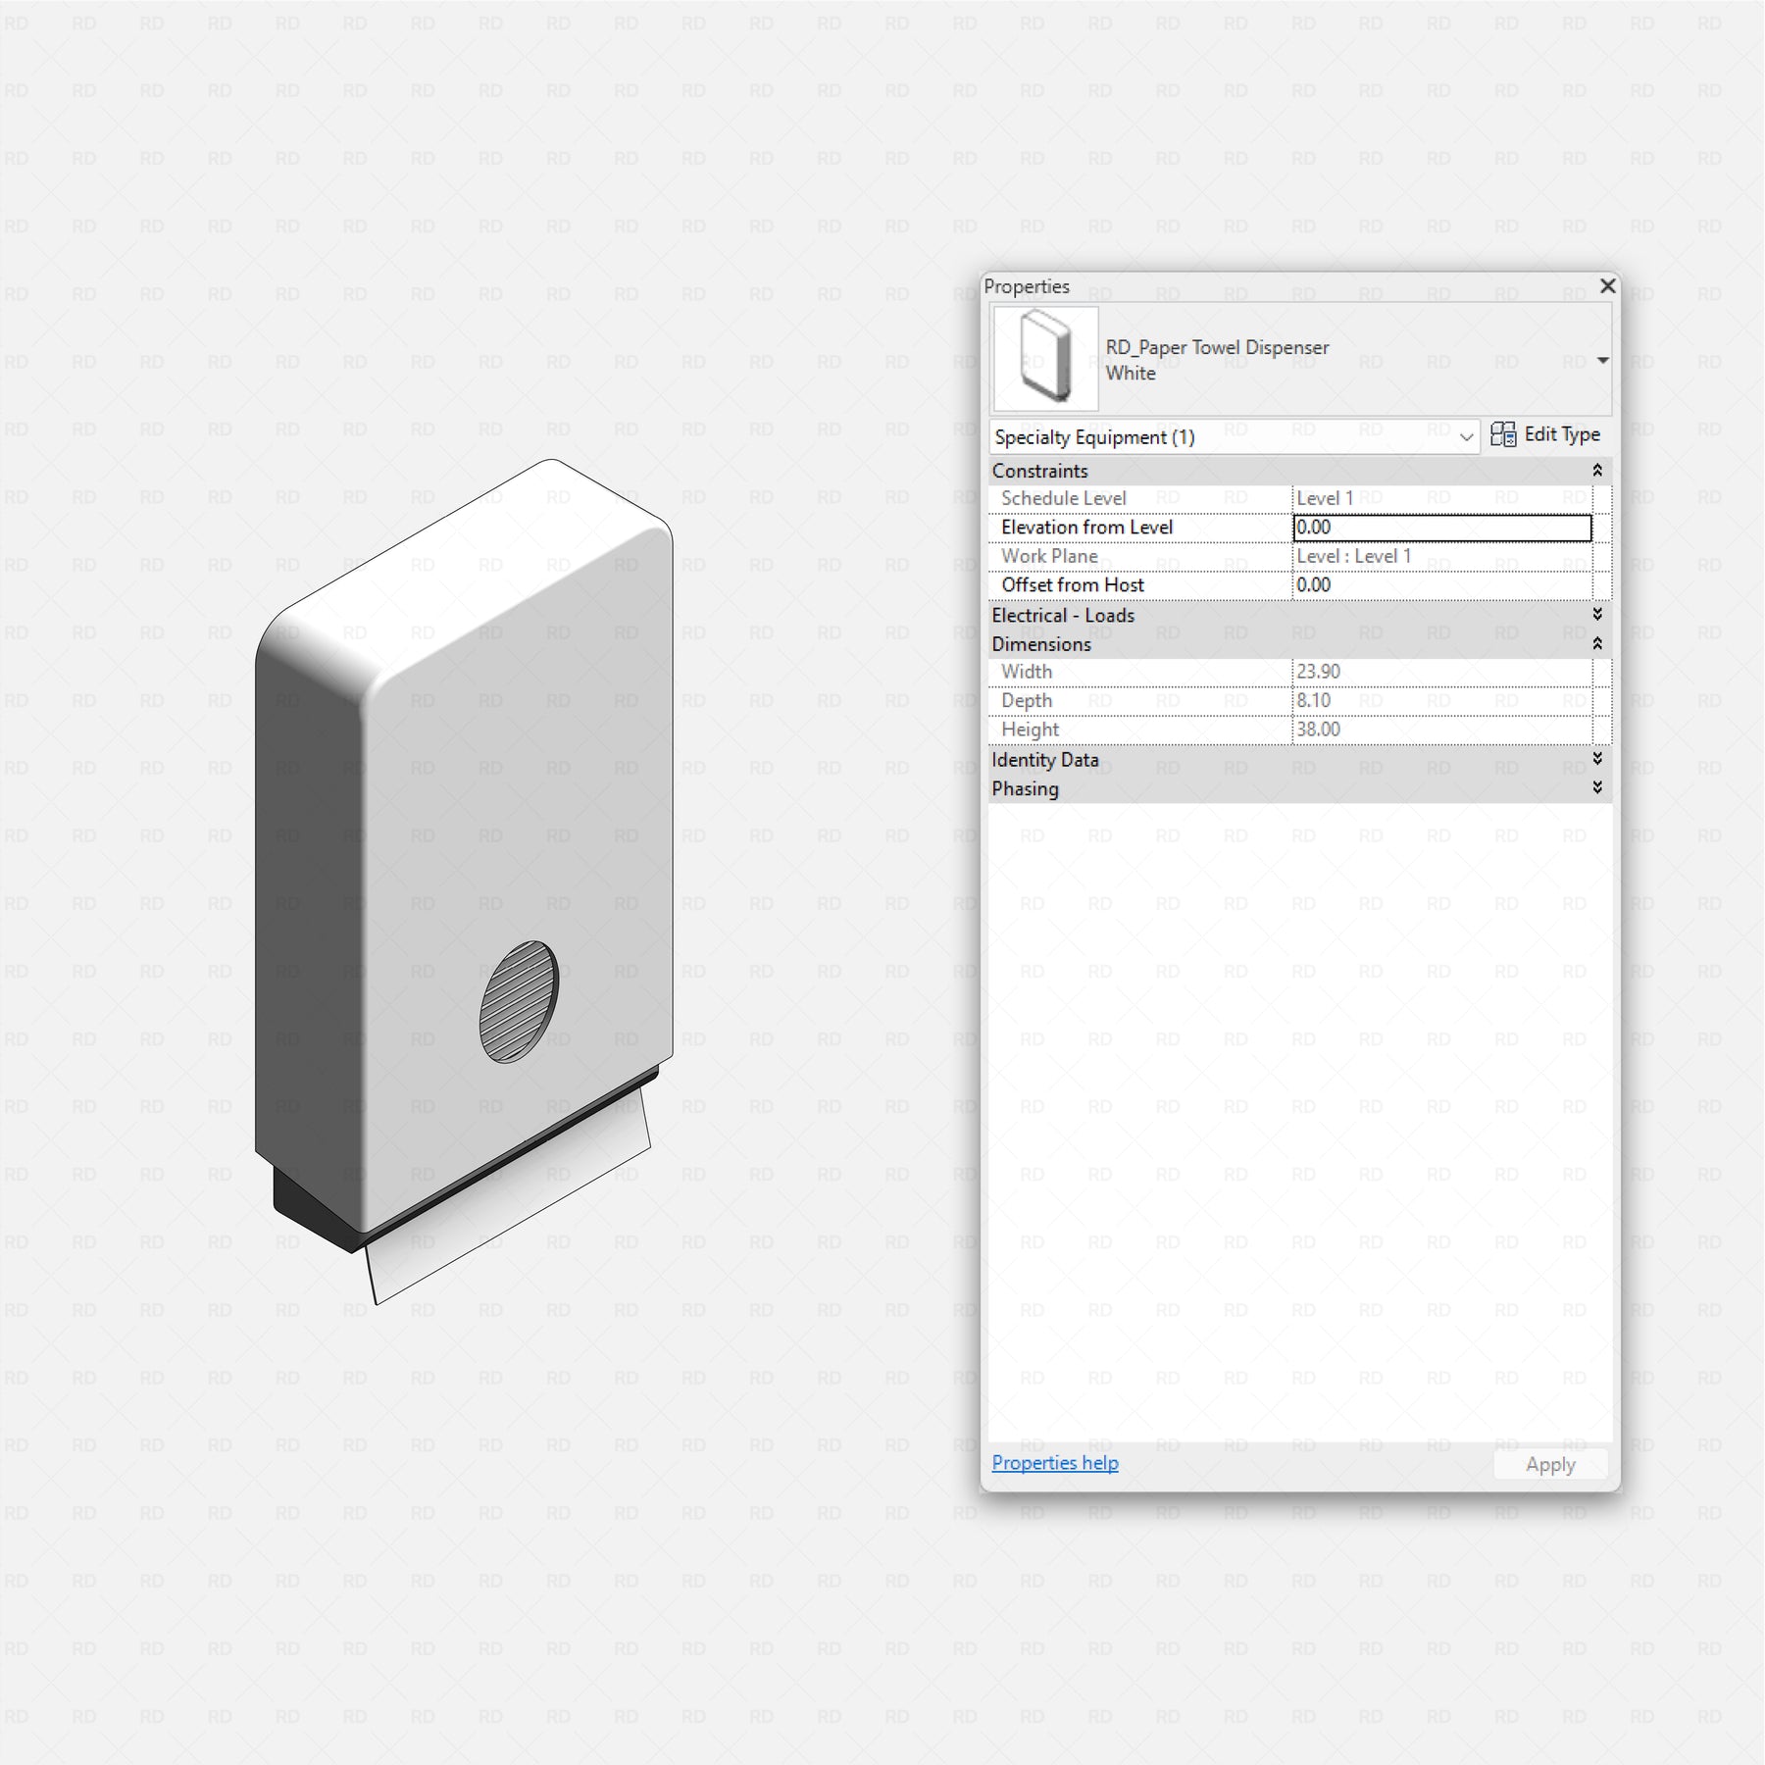Viewport: 1765px width, 1765px height.
Task: Click the Elevation from Level value field
Action: (1441, 528)
